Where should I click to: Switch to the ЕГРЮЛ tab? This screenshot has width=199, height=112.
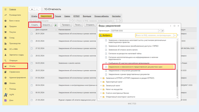[76, 16]
